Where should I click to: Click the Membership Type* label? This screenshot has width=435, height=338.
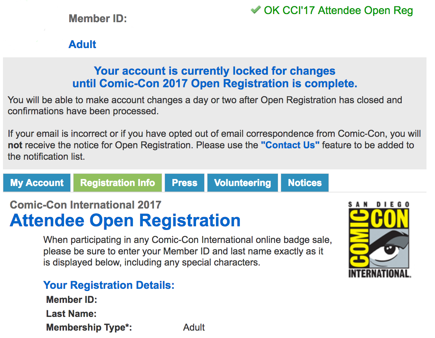[89, 328]
